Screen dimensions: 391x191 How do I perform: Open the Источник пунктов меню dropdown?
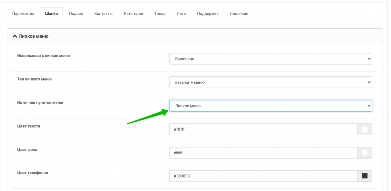(x=270, y=106)
